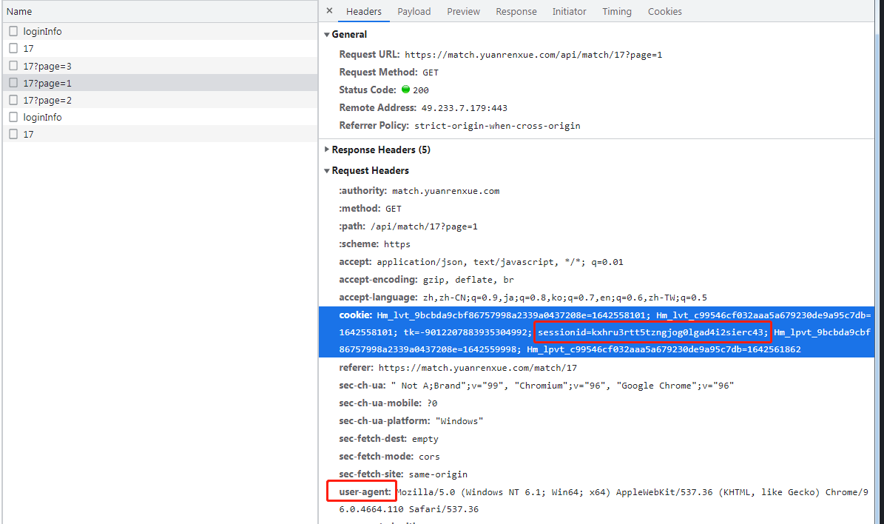Click the sec-ch-ua header value

point(562,386)
